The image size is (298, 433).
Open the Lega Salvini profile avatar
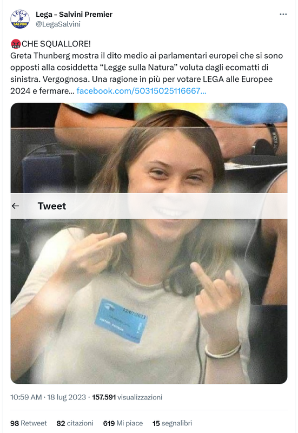coord(20,19)
